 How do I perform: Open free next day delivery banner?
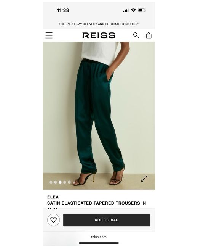(x=99, y=24)
